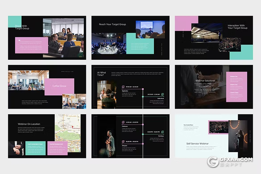Image resolution: width=261 pixels, height=174 pixels.
Task: Click the GFXAA.COM logo watermark
Action: point(230,162)
